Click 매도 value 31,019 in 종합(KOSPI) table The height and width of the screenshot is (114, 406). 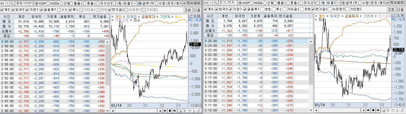click(x=23, y=21)
